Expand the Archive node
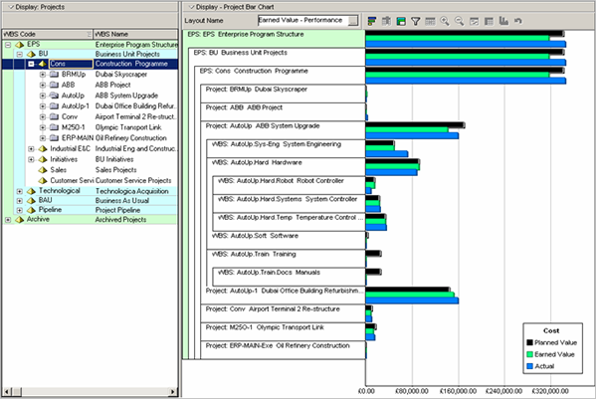Viewport: 597px width, 399px height. click(8, 220)
